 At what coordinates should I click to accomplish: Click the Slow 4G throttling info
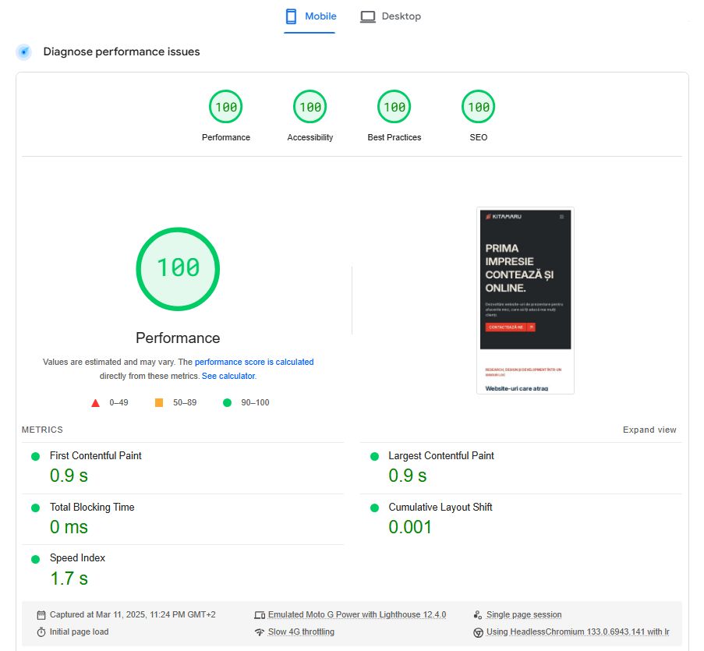point(300,632)
